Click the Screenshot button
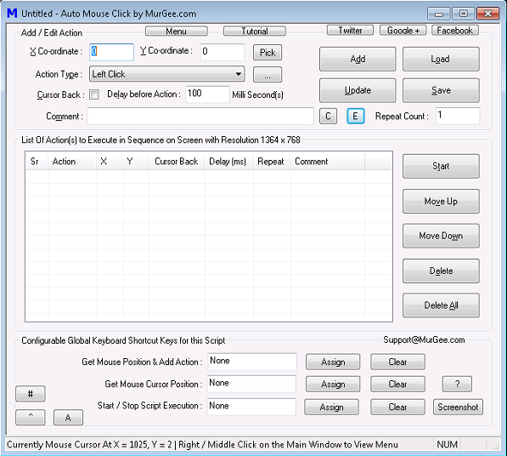Image resolution: width=507 pixels, height=456 pixels. [458, 408]
